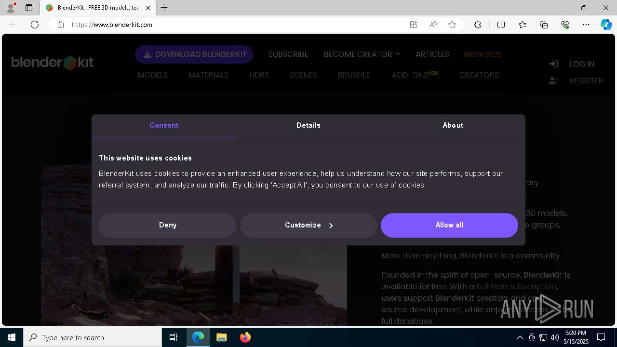Screen dimensions: 617x347
Task: Expand the Become Creator dropdown
Action: point(362,54)
